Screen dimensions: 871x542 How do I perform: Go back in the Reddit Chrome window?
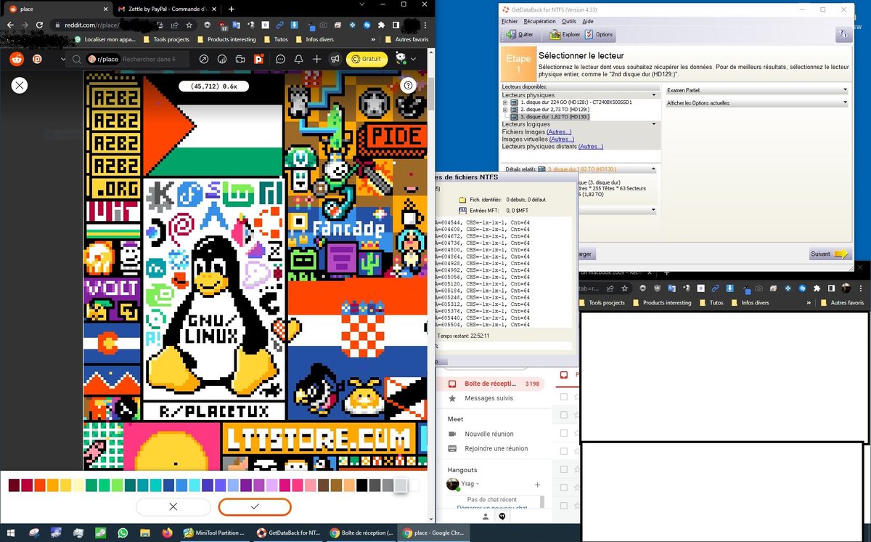(10, 25)
